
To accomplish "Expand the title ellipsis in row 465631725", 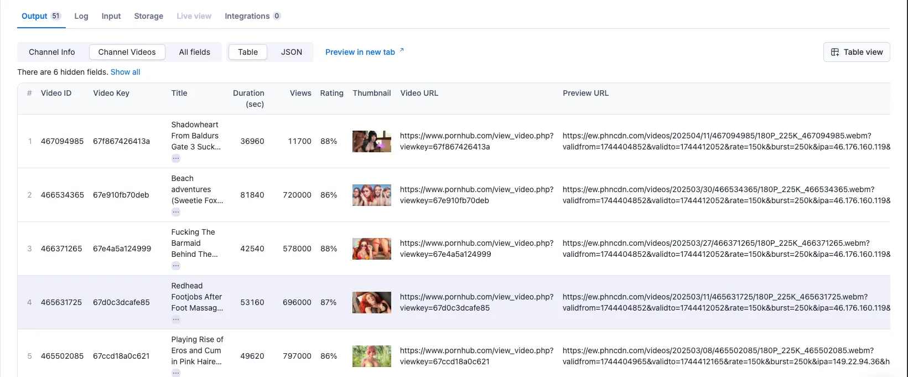I will (175, 319).
